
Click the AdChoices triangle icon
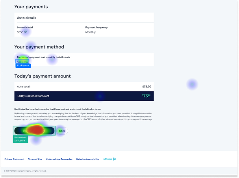(x=115, y=159)
